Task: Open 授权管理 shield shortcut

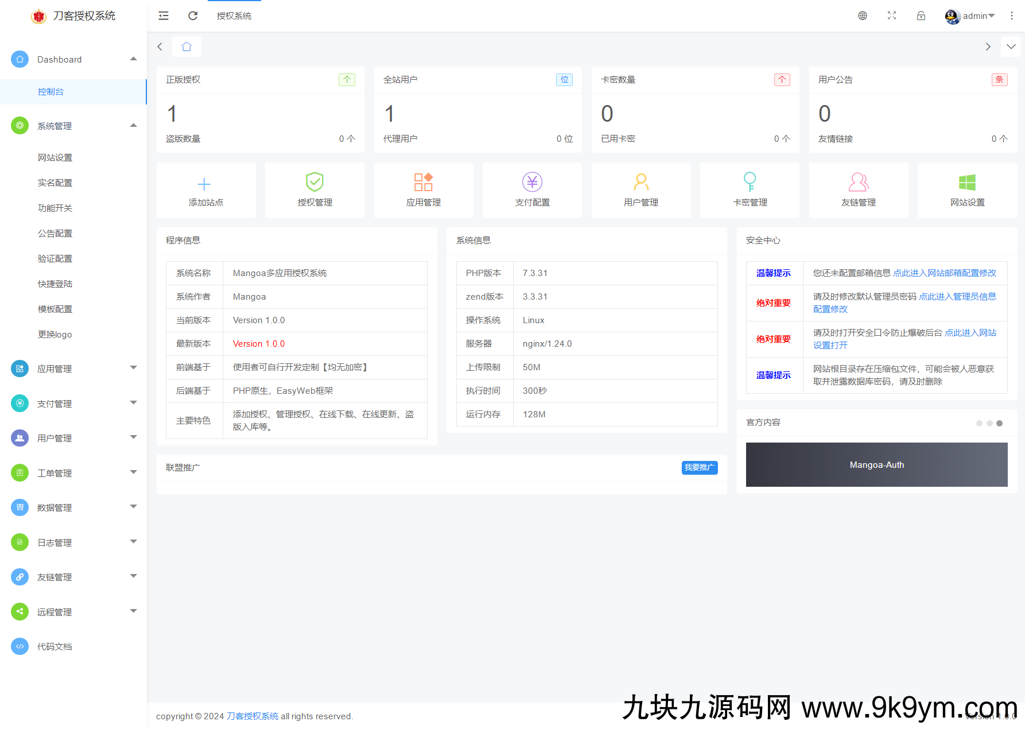Action: [x=315, y=182]
